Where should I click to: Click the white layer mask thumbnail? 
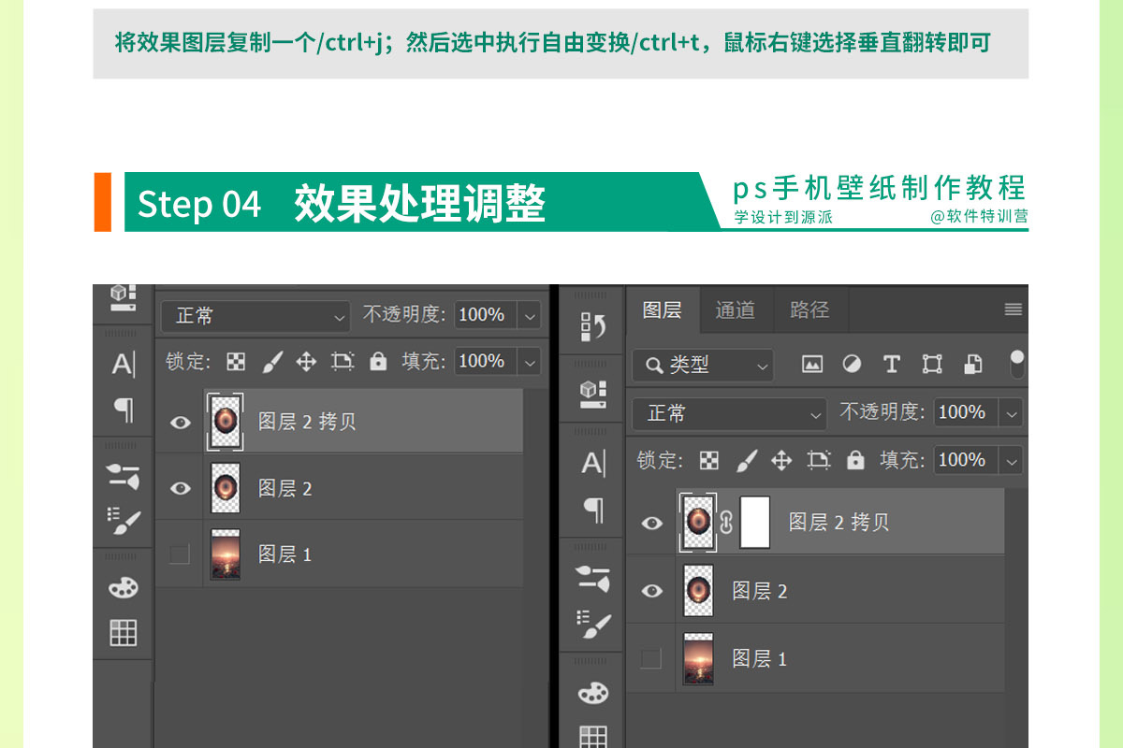click(754, 522)
